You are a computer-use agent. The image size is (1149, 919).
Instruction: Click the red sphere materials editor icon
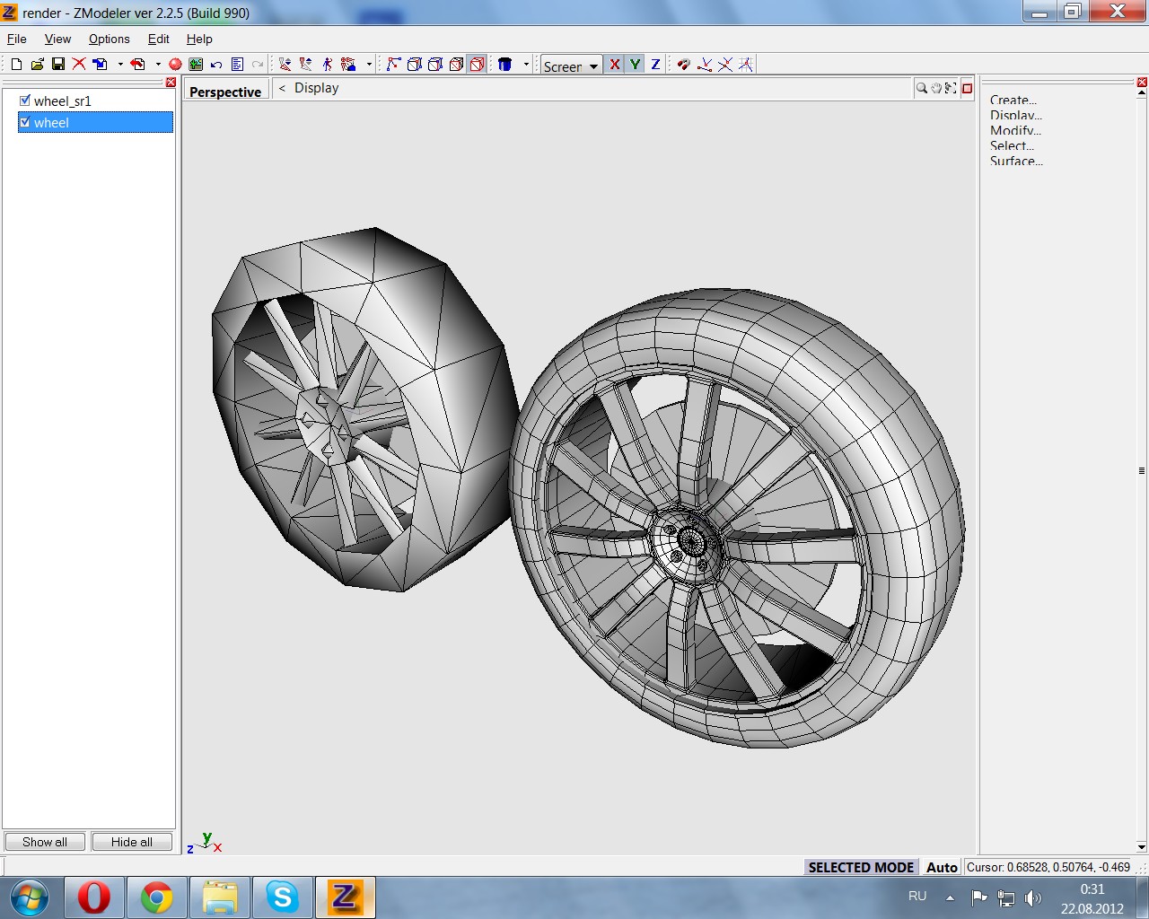pos(175,64)
